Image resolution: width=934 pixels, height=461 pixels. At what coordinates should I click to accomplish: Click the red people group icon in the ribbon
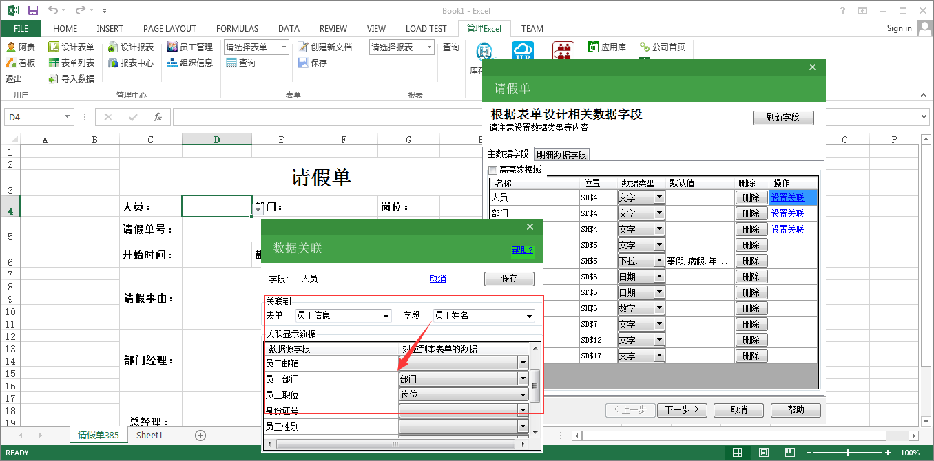563,52
